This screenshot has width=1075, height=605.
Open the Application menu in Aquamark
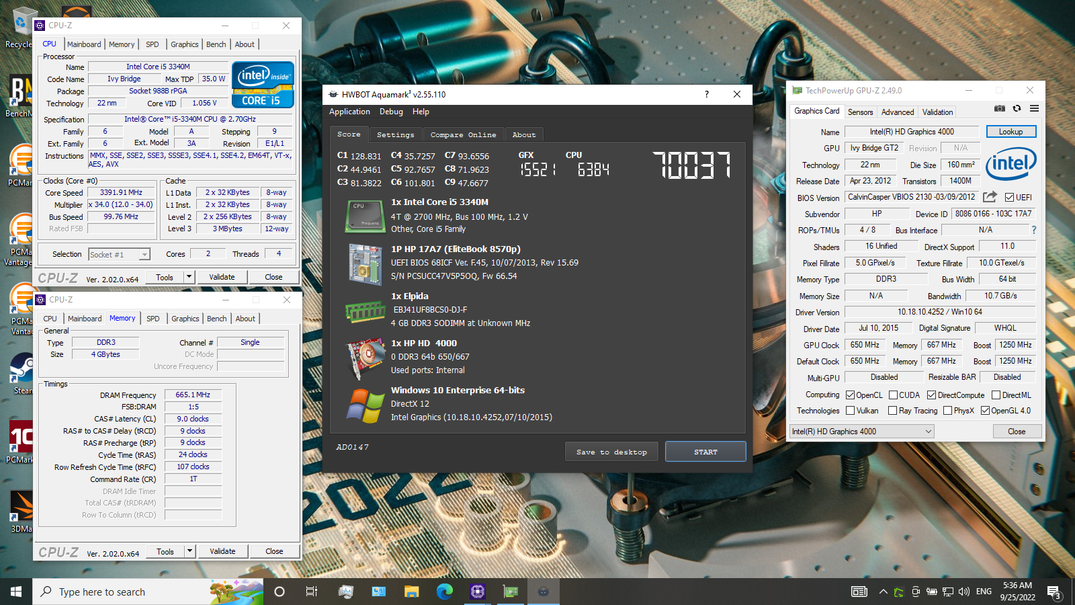tap(349, 112)
